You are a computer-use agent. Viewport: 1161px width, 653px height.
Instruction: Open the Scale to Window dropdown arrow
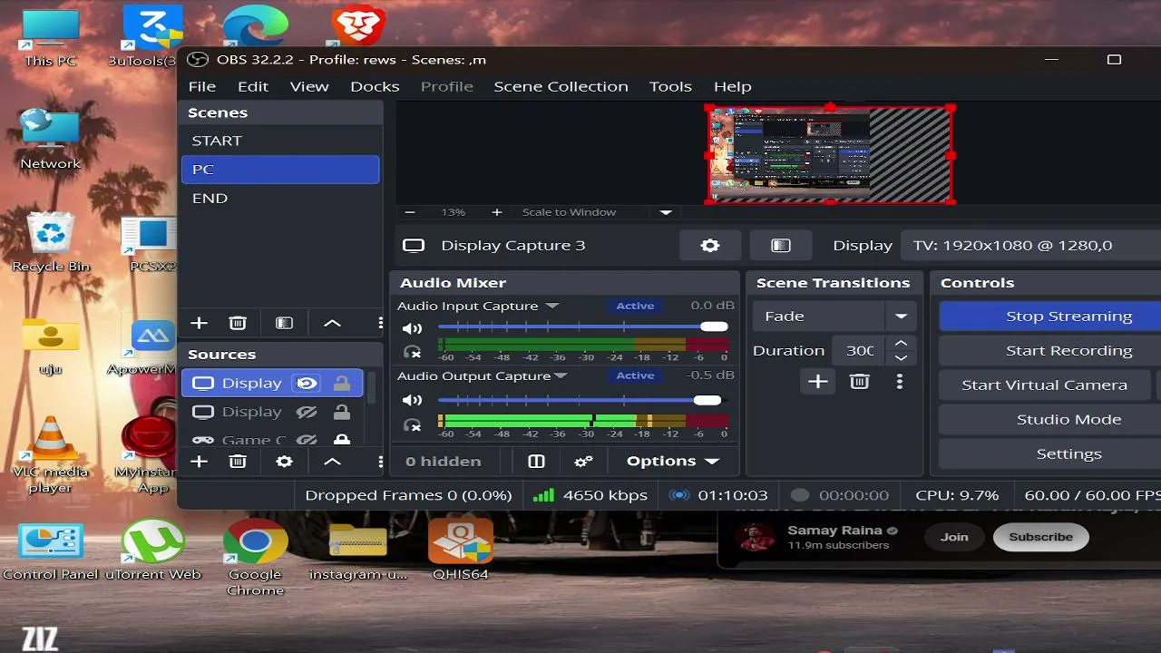666,212
